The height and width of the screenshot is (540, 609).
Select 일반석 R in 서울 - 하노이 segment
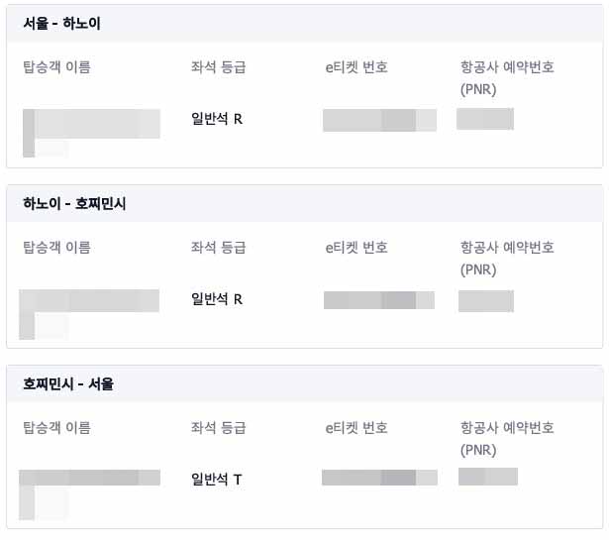[217, 119]
